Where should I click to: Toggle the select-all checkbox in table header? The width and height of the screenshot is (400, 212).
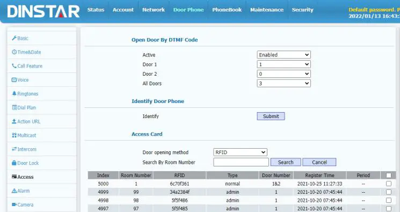click(389, 176)
